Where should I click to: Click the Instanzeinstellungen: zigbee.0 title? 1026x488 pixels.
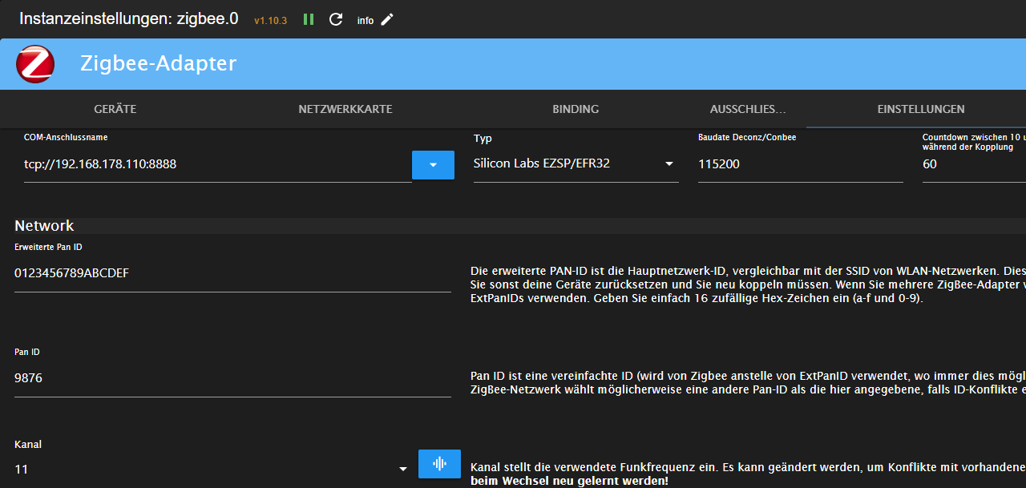coord(128,18)
